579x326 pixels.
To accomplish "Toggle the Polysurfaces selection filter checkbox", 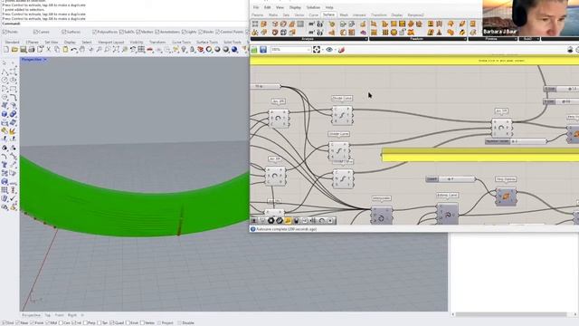I will (x=94, y=33).
